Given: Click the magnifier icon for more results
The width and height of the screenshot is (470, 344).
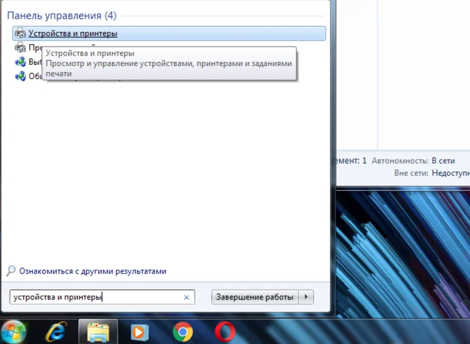Looking at the screenshot, I should pyautogui.click(x=11, y=271).
